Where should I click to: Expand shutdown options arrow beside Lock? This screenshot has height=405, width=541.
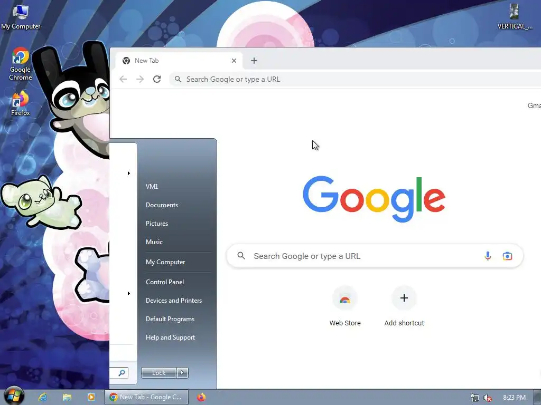[182, 373]
